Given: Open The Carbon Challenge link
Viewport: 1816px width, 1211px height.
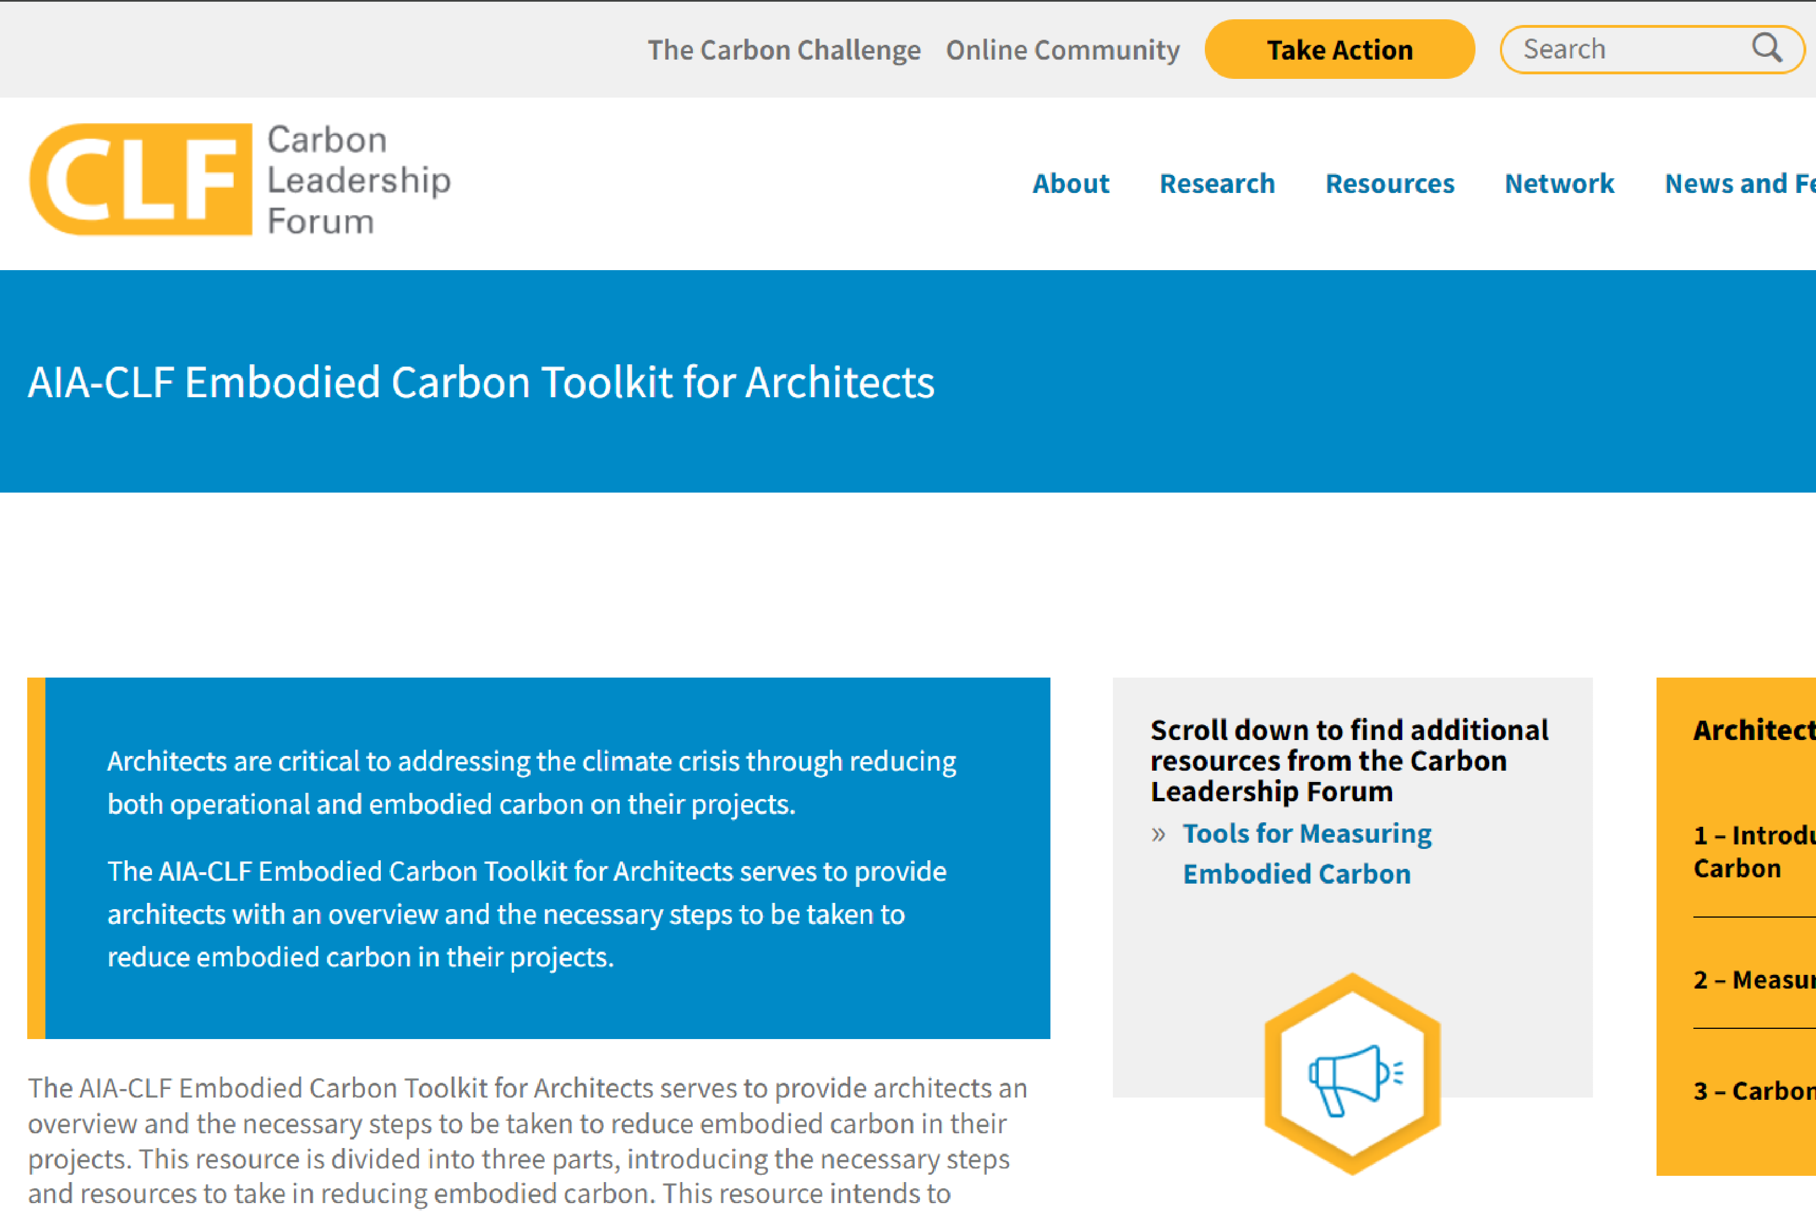Looking at the screenshot, I should pyautogui.click(x=784, y=50).
